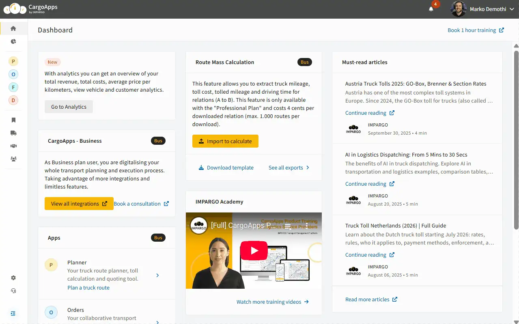Open the handshake partners icon in sidebar
Viewport: 519px width, 324px height.
pyautogui.click(x=13, y=146)
